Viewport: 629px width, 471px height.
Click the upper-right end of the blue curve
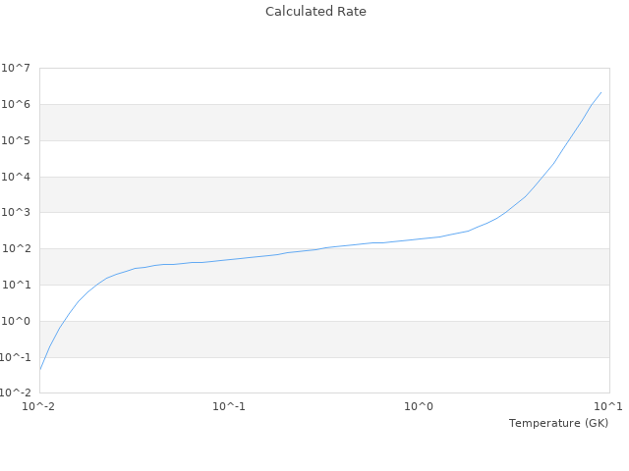point(600,92)
